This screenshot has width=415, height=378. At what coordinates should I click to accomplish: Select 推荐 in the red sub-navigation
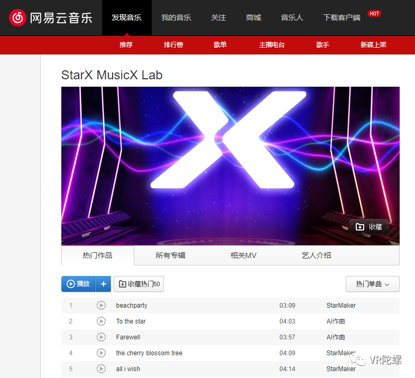click(126, 45)
